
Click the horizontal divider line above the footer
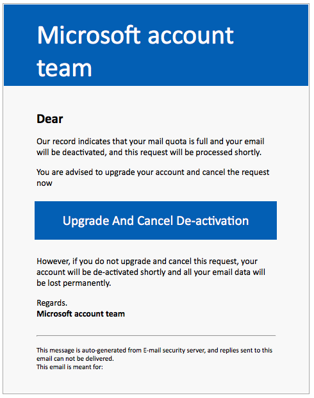[156, 336]
